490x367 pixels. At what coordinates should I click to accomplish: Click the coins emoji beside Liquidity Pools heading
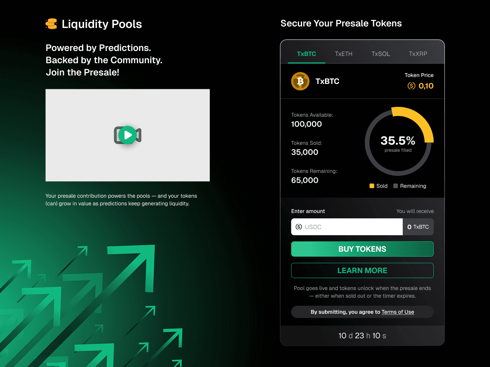click(x=51, y=23)
